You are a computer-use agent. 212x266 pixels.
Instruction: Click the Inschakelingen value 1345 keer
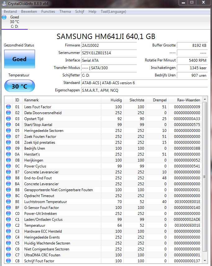(192, 68)
